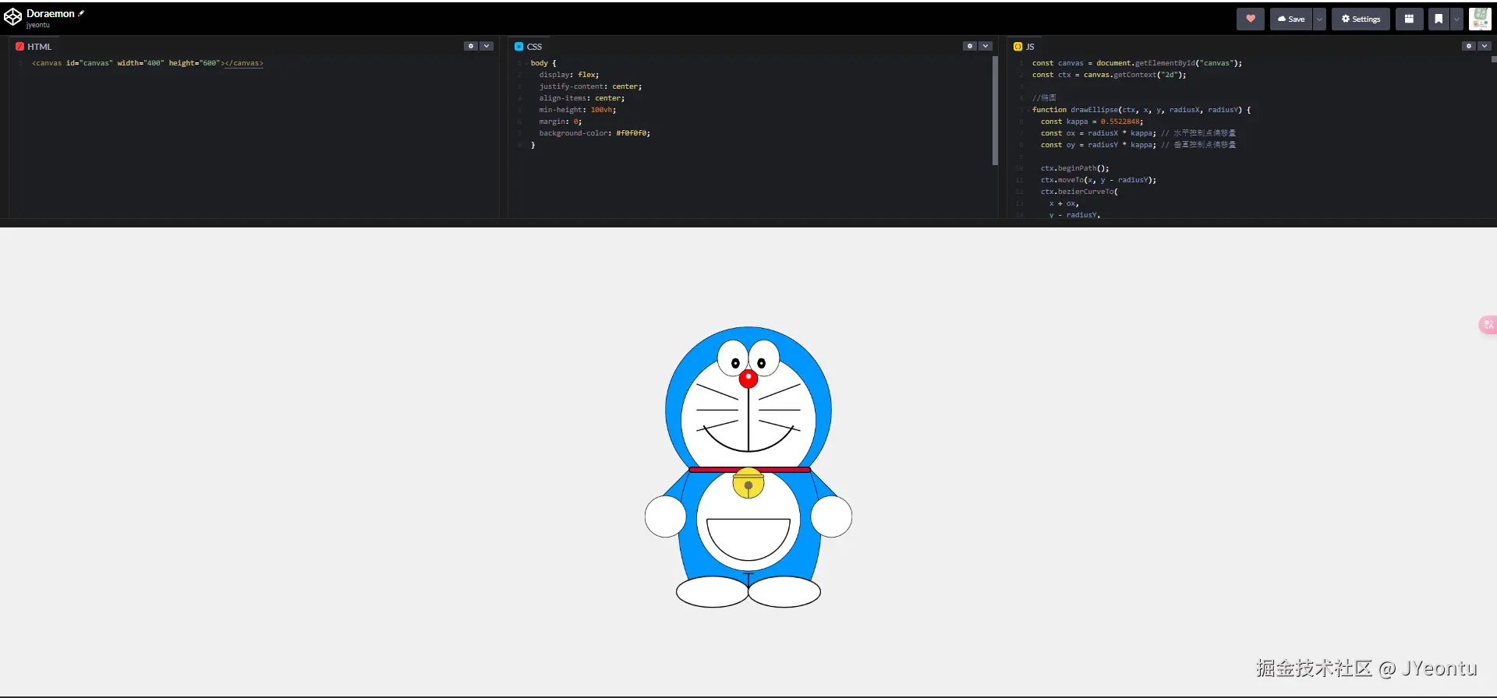Expand the JS editor options chevron
The width and height of the screenshot is (1497, 698).
1485,46
